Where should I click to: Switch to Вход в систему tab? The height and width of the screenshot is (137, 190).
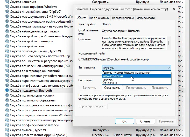pos(99,18)
